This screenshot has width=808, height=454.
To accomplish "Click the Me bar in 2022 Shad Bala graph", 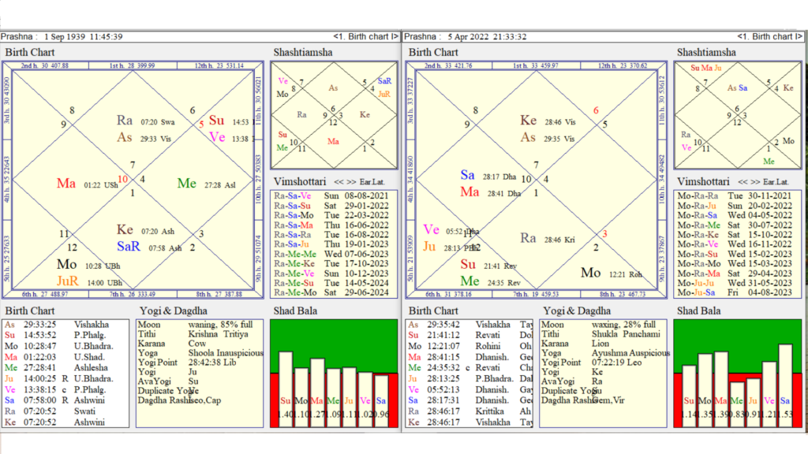I will (x=737, y=404).
